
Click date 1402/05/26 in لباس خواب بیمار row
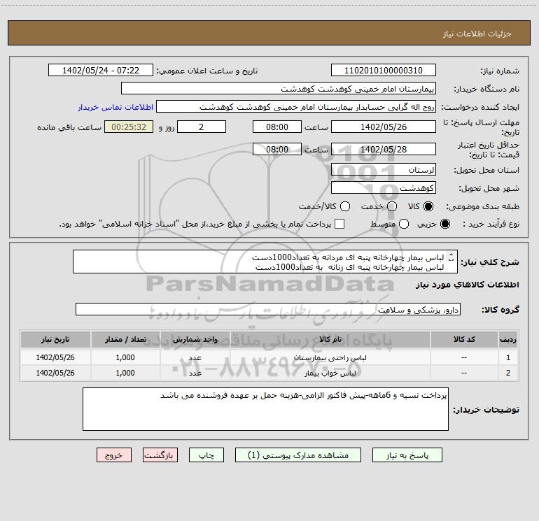55,373
